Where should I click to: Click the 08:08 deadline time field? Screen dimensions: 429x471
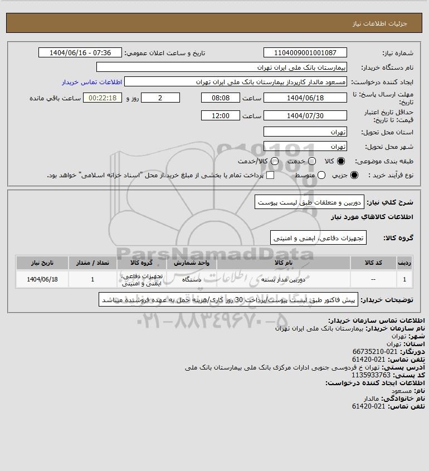[x=221, y=98]
